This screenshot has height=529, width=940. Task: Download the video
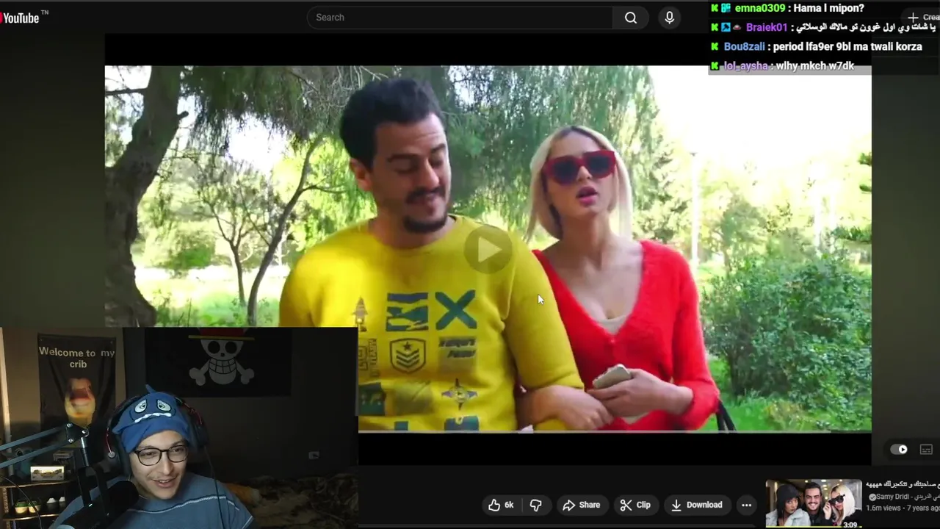(x=696, y=505)
